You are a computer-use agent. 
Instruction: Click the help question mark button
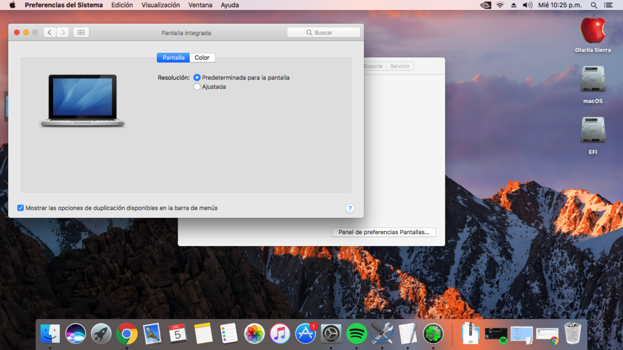tap(350, 209)
